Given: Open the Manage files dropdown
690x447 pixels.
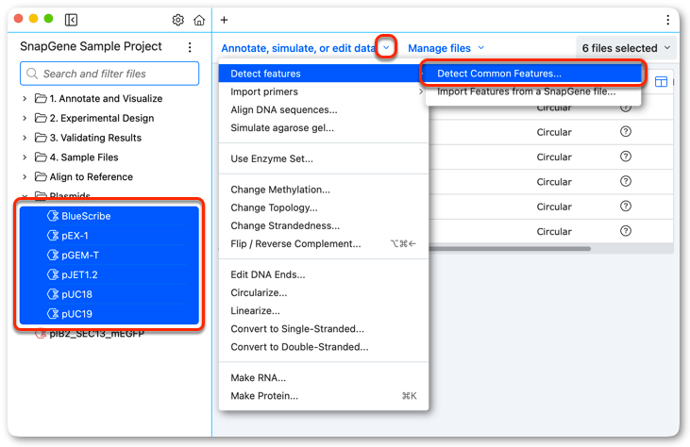Looking at the screenshot, I should tap(446, 48).
